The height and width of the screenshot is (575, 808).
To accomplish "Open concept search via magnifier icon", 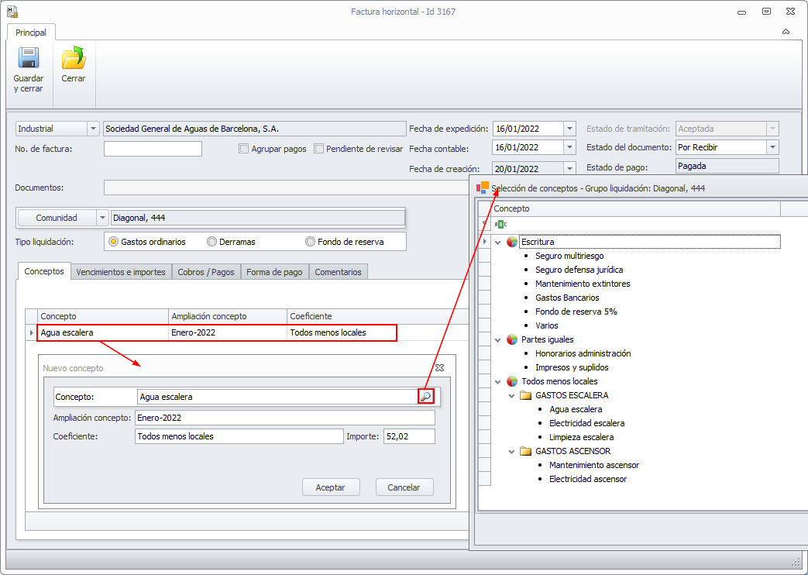I will [425, 397].
